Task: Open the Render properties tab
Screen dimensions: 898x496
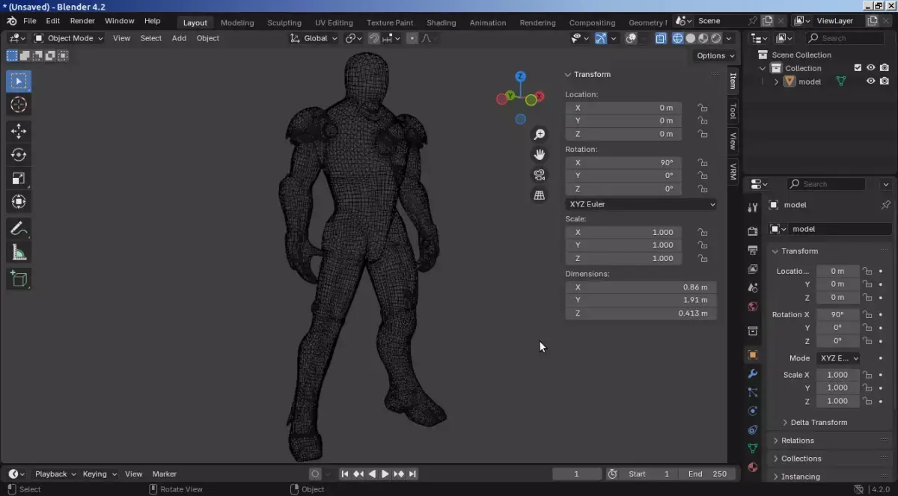Action: pyautogui.click(x=753, y=231)
